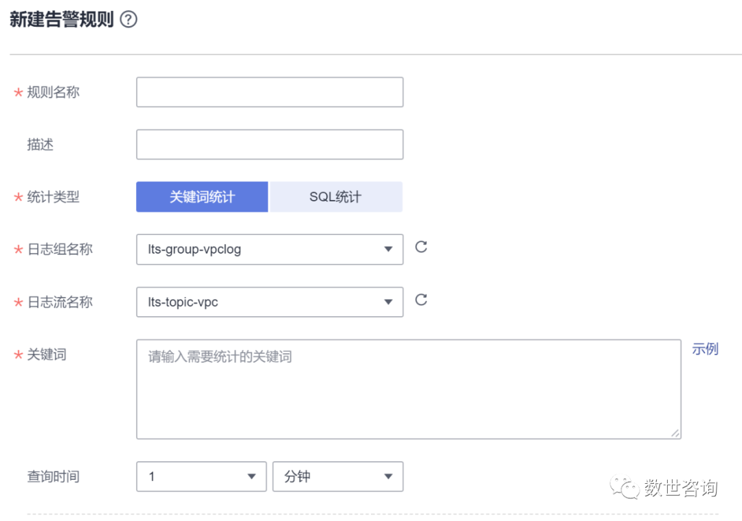
Task: Select the 关键词统计 statistics type
Action: [x=201, y=197]
